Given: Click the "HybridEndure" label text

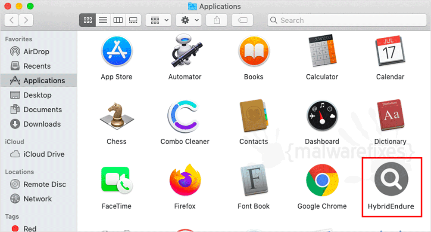Looking at the screenshot, I should coord(391,206).
